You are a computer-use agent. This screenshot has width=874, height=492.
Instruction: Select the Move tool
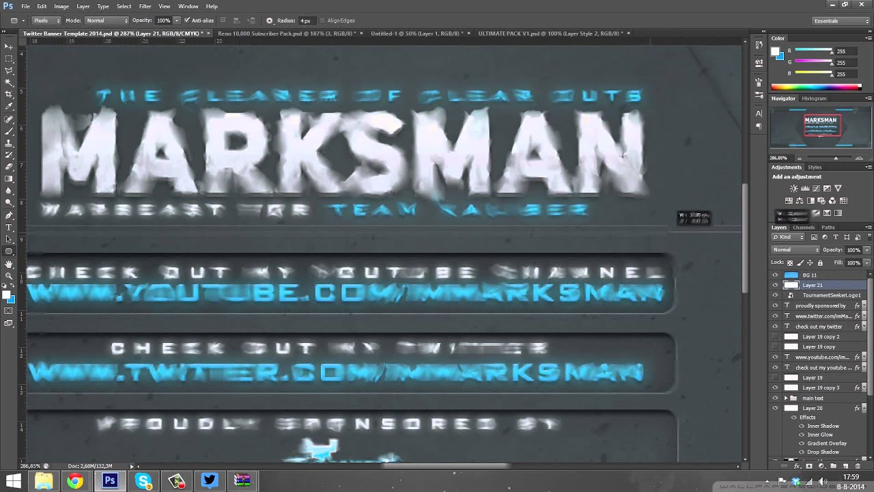[x=9, y=46]
